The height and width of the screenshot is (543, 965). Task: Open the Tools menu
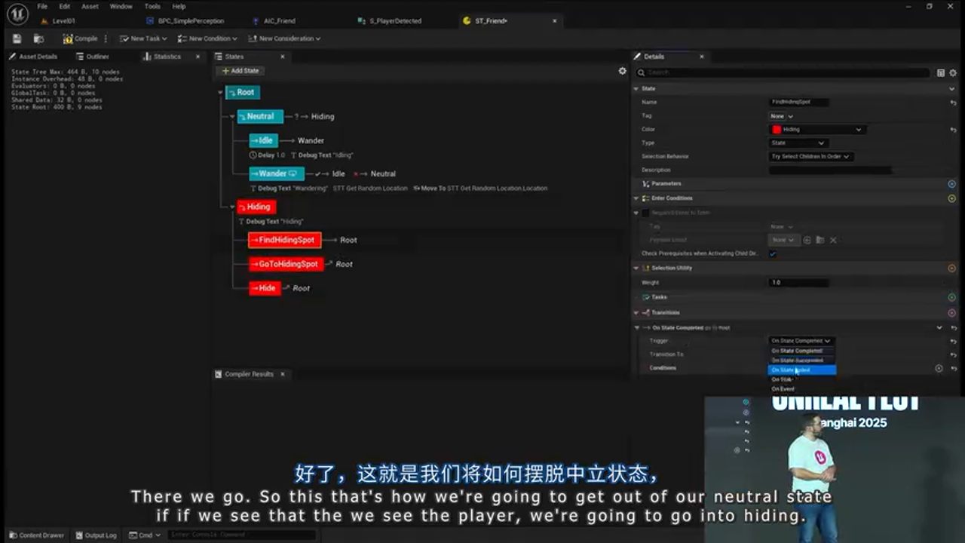point(152,5)
